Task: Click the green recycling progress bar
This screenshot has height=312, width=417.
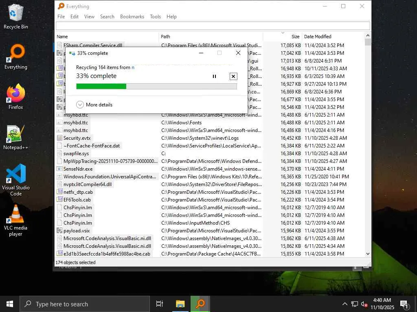Action: click(x=156, y=86)
